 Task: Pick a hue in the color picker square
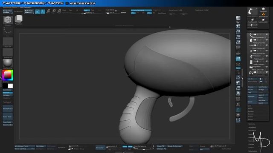8,75
